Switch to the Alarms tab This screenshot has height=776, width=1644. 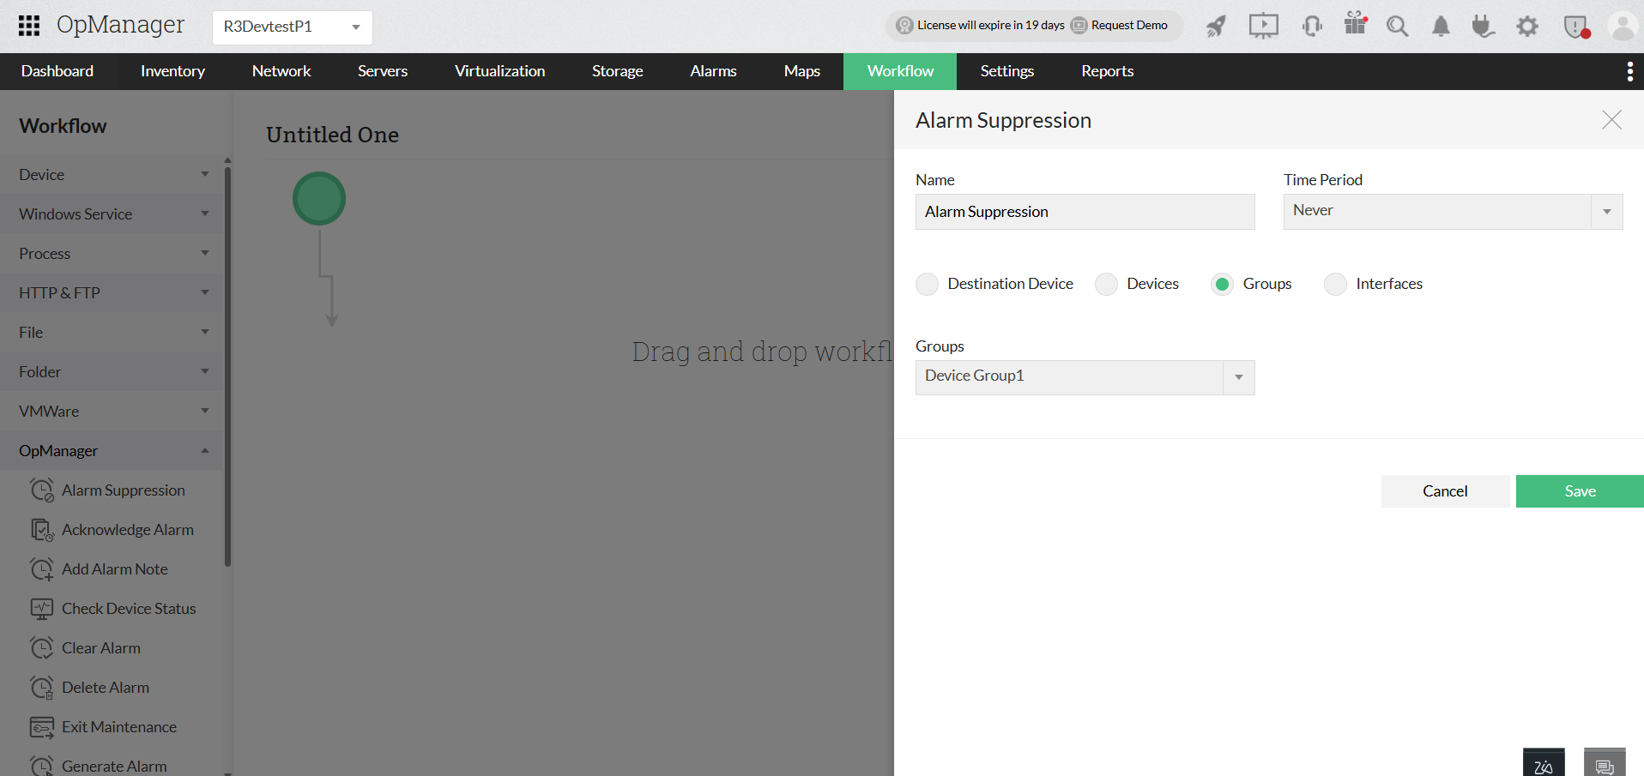coord(713,71)
